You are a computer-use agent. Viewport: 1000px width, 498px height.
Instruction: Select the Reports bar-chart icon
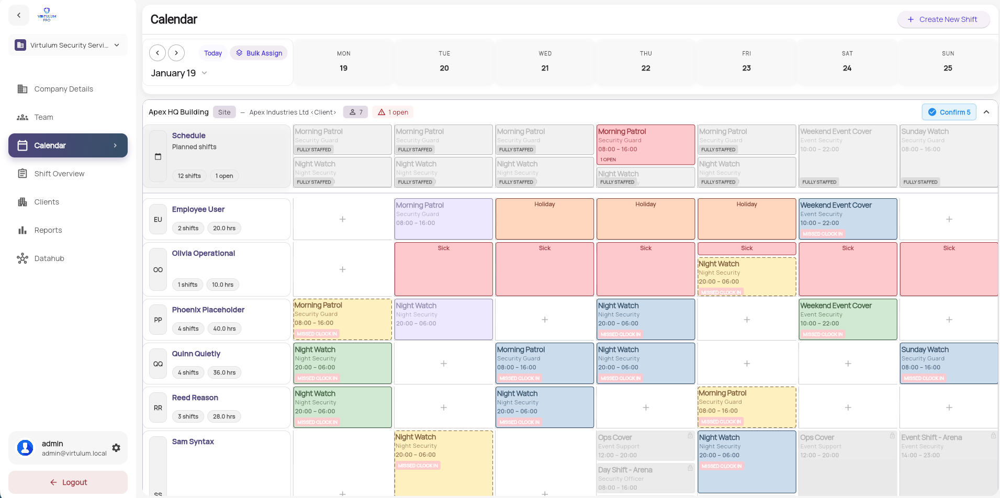pos(23,230)
